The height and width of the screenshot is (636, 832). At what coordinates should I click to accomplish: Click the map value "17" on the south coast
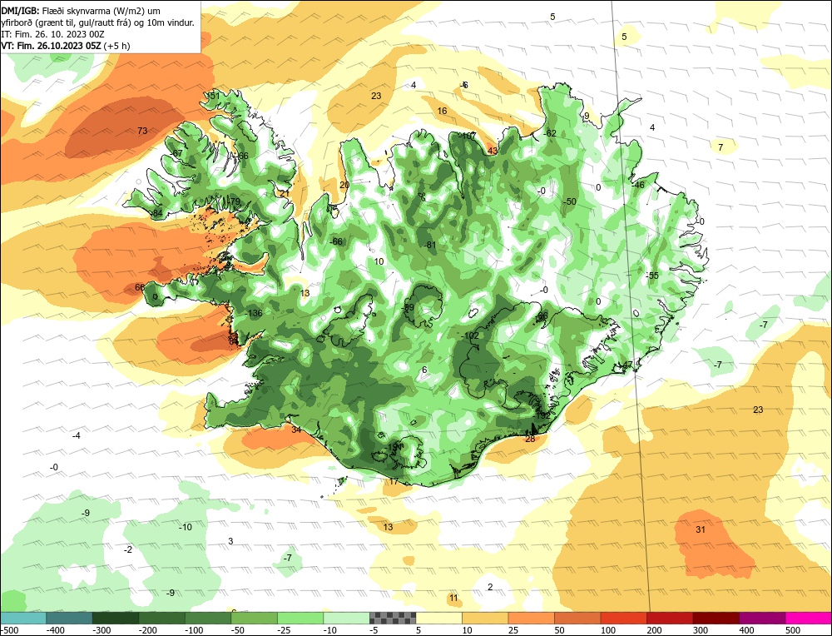(394, 481)
